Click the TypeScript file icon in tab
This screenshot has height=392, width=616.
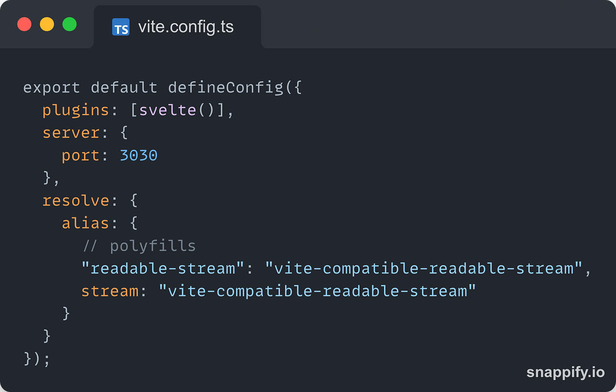(x=121, y=27)
